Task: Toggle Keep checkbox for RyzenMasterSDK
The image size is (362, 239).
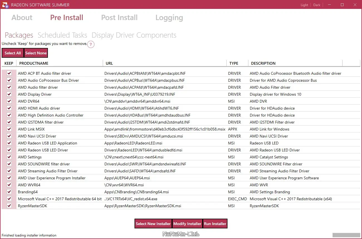Action: (x=9, y=206)
